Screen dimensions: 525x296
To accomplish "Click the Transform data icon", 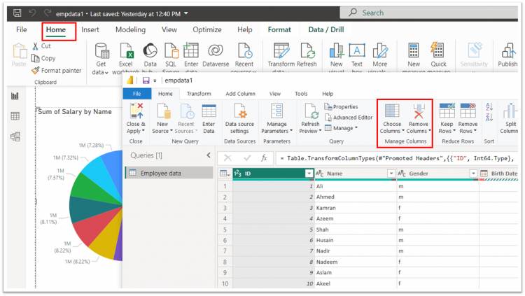I will [281, 51].
